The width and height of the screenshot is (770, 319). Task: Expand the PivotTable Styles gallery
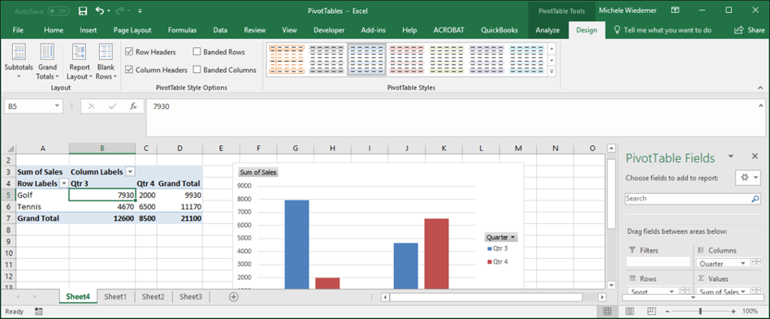(552, 71)
